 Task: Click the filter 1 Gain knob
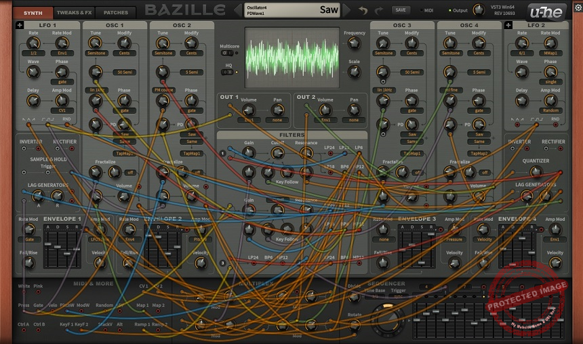[x=249, y=152]
